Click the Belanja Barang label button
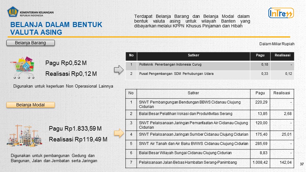Screen dimensions: 306x172 tap(31, 43)
